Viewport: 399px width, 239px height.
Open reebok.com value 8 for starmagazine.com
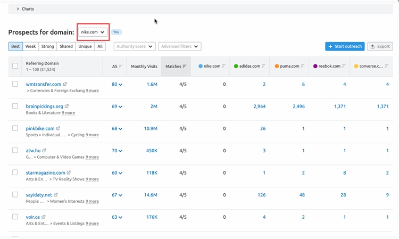(x=345, y=173)
